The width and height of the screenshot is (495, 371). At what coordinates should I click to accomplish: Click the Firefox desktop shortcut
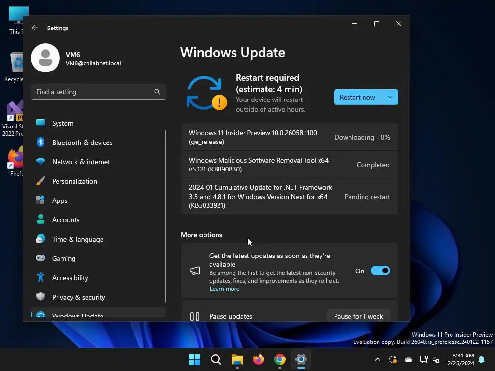(x=16, y=161)
